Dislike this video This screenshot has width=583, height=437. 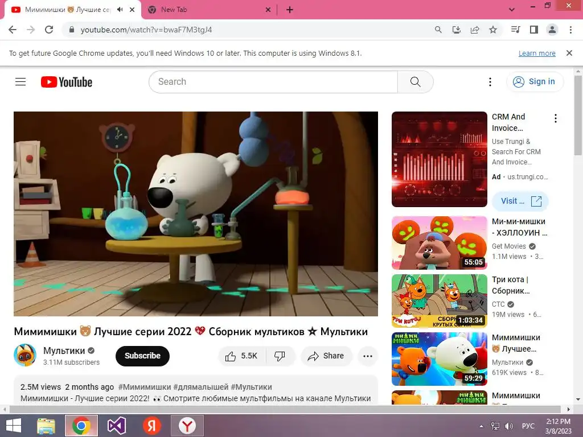click(x=280, y=356)
